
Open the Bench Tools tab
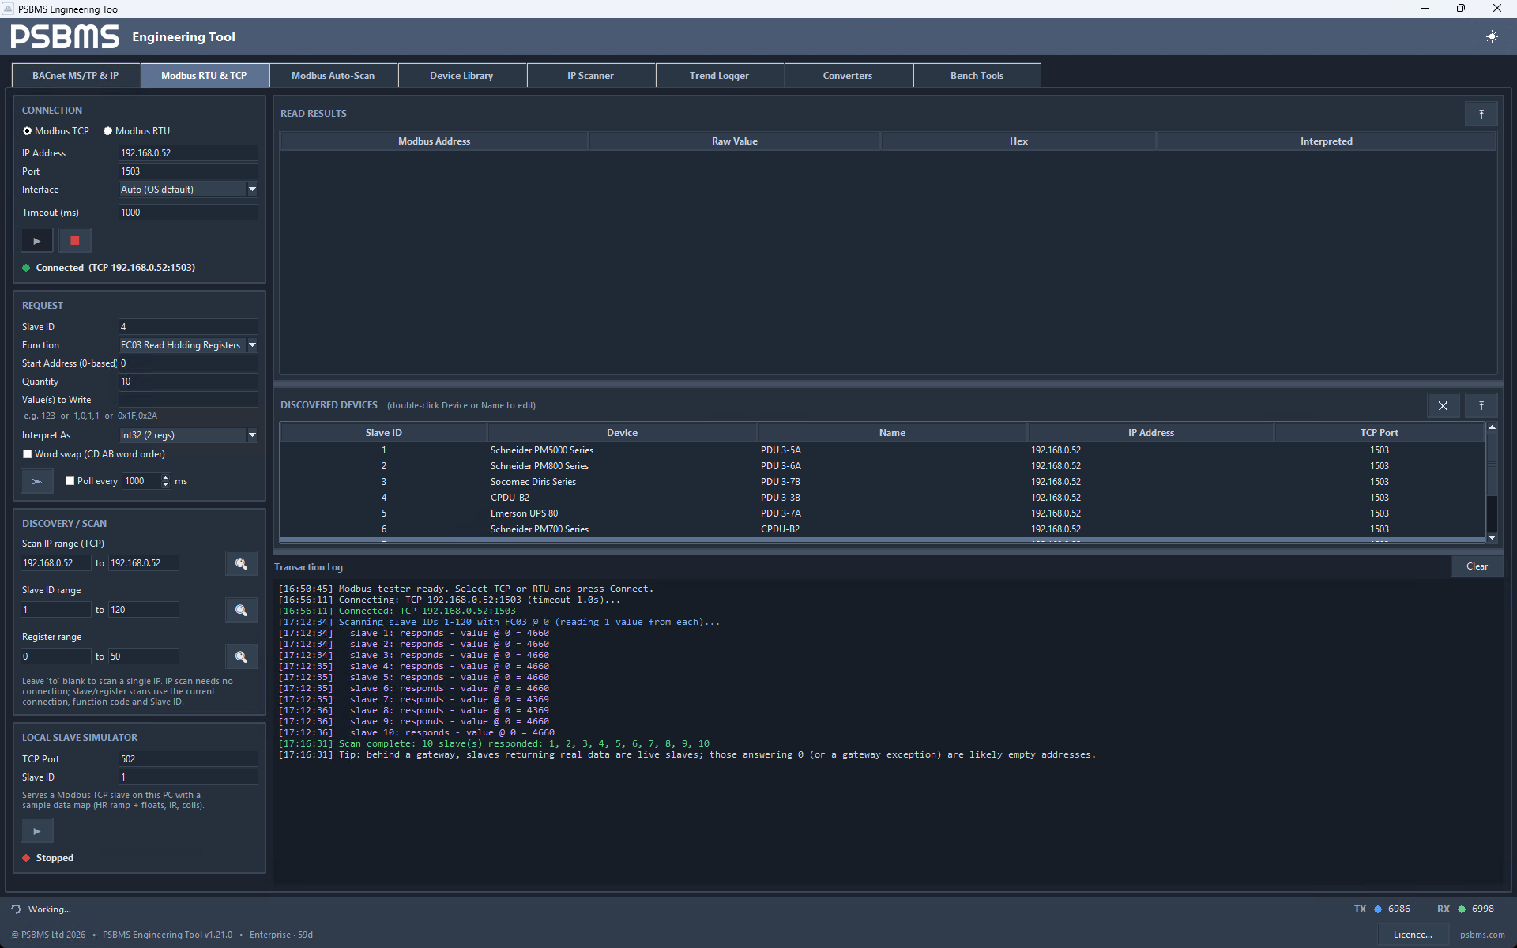(x=977, y=76)
